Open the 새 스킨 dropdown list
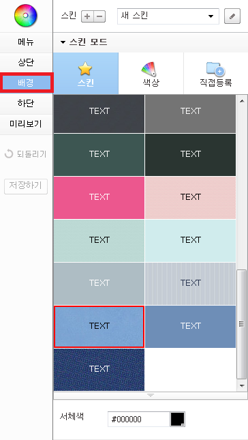The height and width of the screenshot is (440, 248). click(168, 16)
